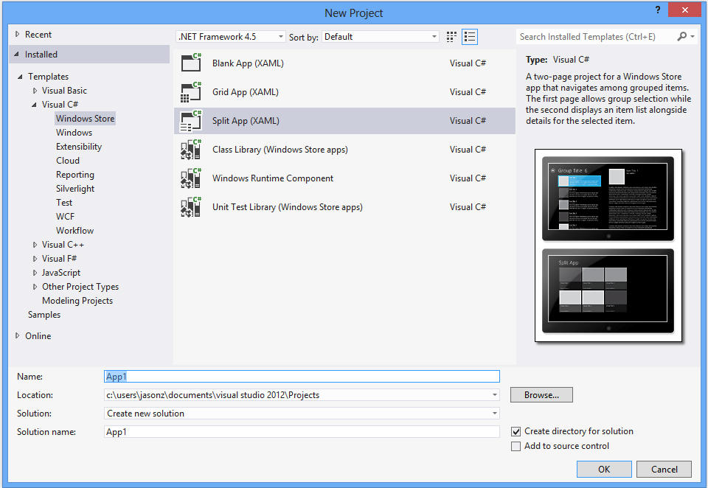Confirm project creation with OK

click(x=603, y=469)
